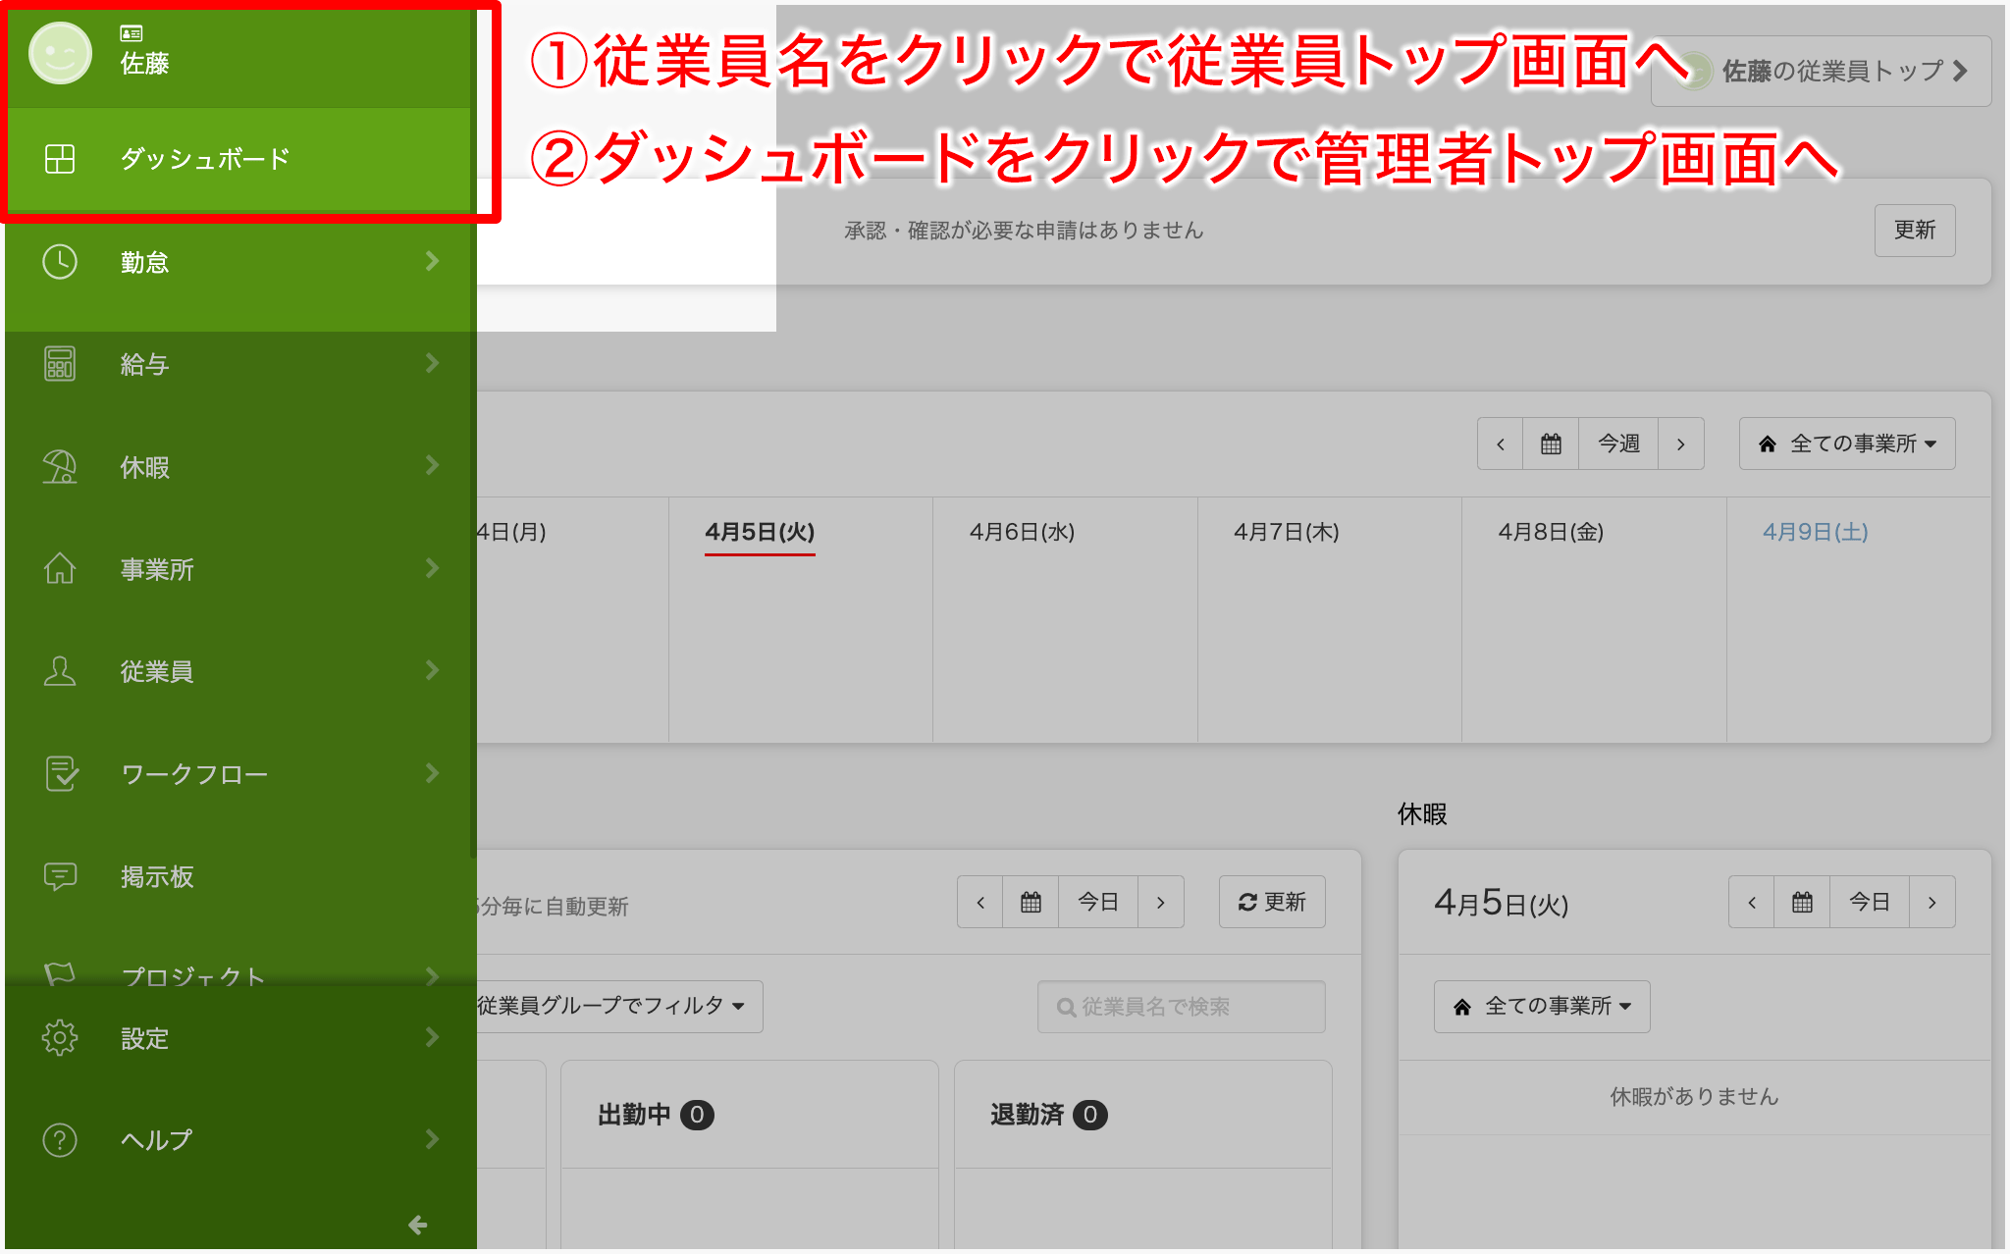Go to next day in attendance panel
This screenshot has width=2010, height=1254.
pos(1161,902)
